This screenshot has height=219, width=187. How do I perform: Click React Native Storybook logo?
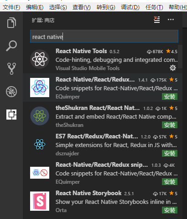40,201
